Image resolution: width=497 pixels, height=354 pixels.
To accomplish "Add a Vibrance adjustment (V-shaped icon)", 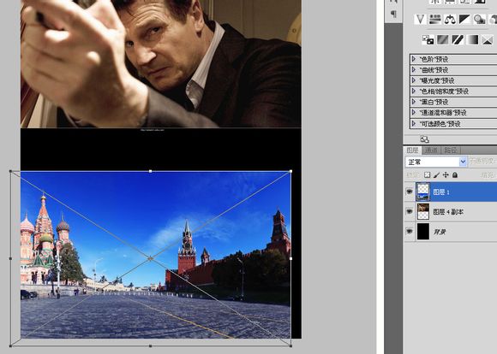I will click(x=420, y=20).
